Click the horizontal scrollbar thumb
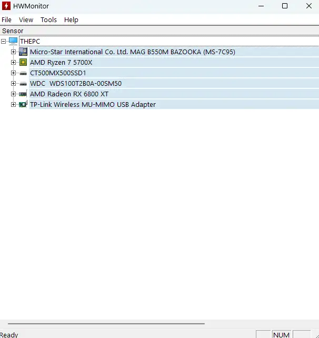The image size is (319, 338). (x=106, y=324)
